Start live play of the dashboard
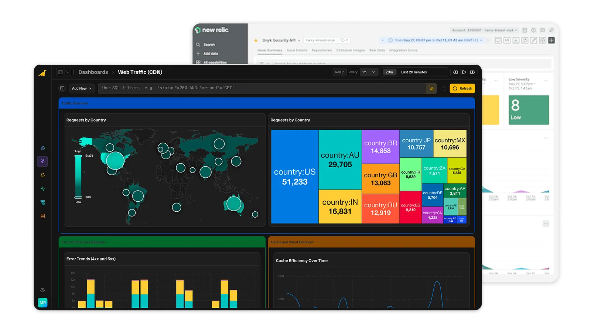591x331 pixels. pos(464,72)
